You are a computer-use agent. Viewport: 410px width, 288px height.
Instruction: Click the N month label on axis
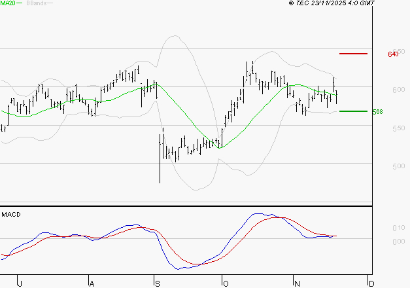296,283
